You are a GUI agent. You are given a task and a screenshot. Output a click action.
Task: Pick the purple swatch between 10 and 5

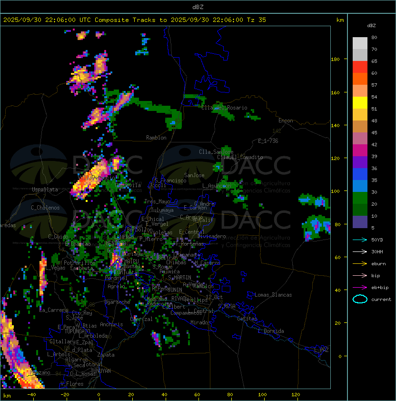click(x=360, y=221)
